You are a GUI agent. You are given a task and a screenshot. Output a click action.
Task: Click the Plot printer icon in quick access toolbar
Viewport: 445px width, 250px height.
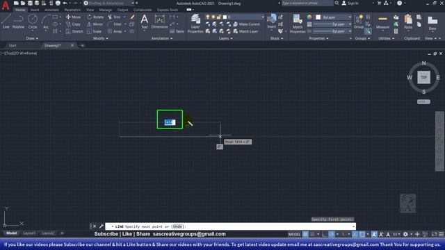(58, 3)
